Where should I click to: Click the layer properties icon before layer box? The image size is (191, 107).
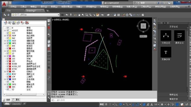(x=5, y=15)
